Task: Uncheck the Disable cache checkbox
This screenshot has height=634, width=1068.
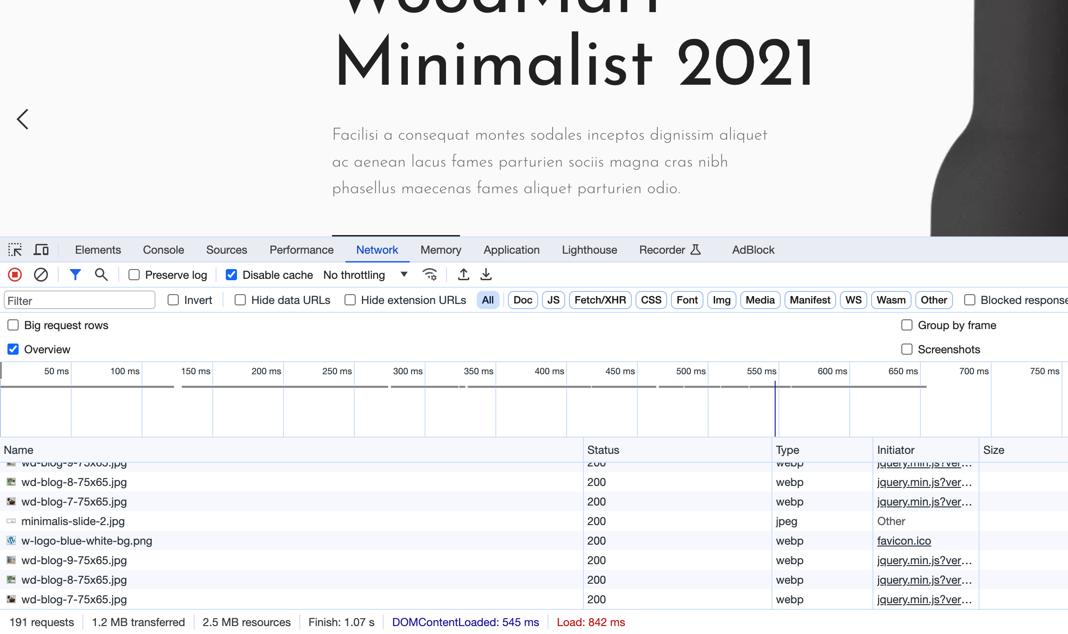Action: [x=231, y=275]
